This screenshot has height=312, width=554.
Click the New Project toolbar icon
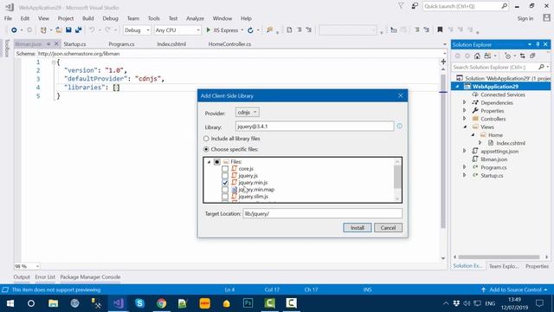43,30
